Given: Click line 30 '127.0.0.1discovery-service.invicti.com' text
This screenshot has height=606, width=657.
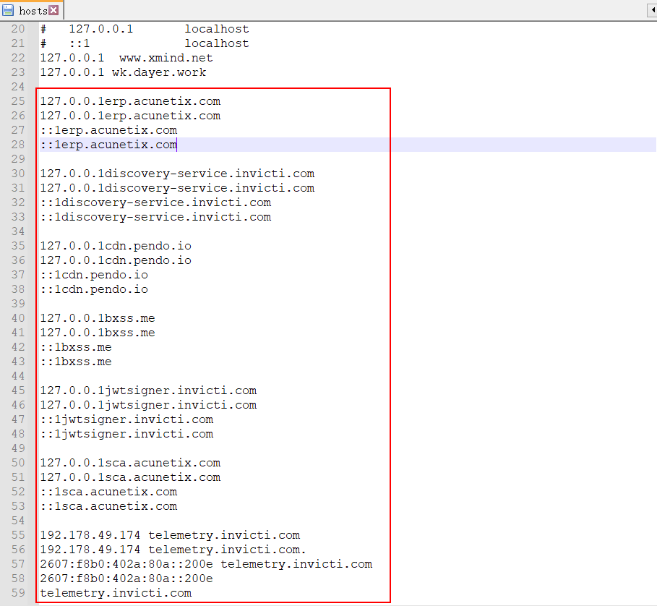Looking at the screenshot, I should [x=177, y=174].
